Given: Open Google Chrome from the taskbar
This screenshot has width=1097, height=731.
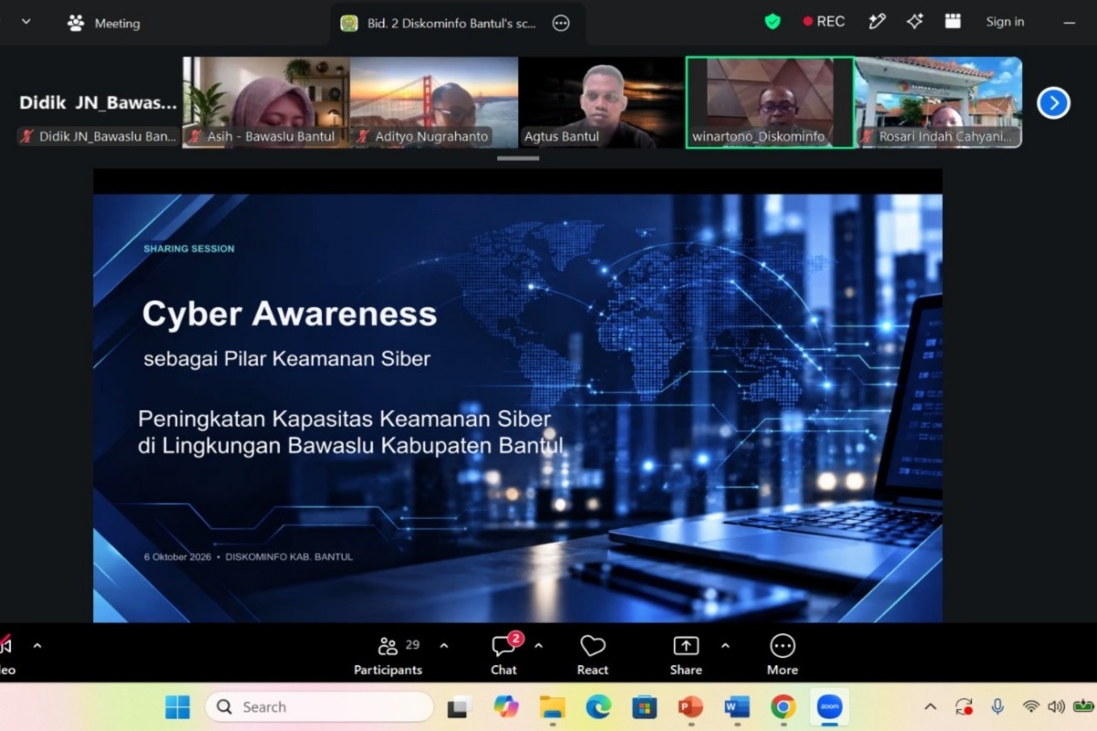Looking at the screenshot, I should point(783,706).
